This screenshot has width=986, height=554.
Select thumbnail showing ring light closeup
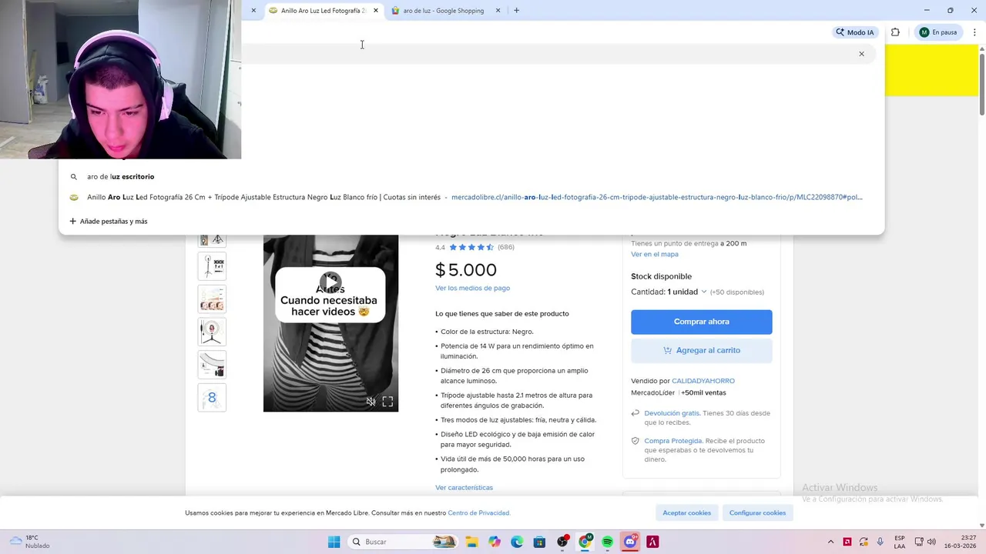coord(212,365)
